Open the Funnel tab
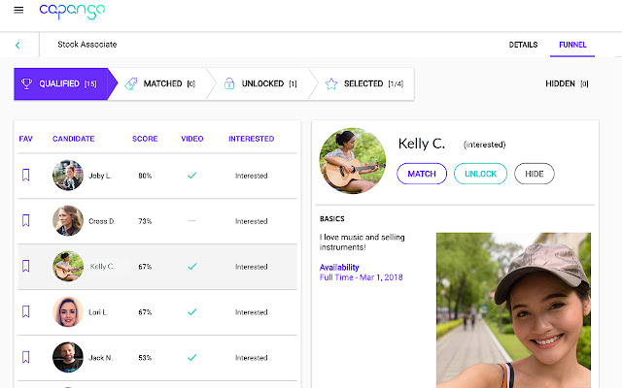The width and height of the screenshot is (622, 388). click(572, 45)
